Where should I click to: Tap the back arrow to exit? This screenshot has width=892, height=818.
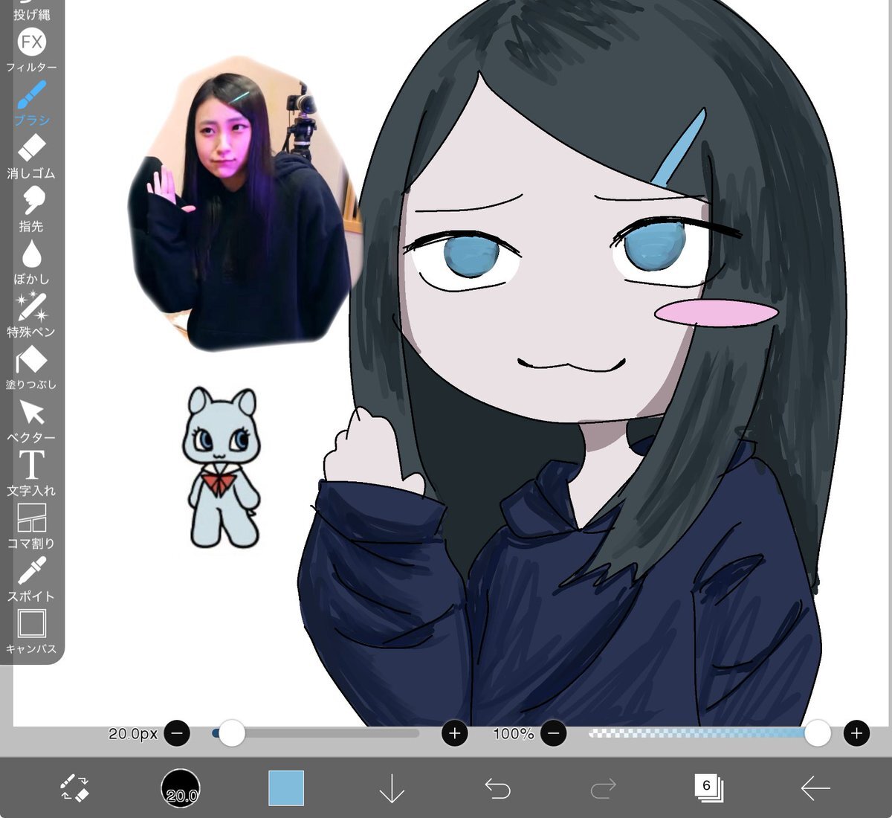click(x=815, y=788)
